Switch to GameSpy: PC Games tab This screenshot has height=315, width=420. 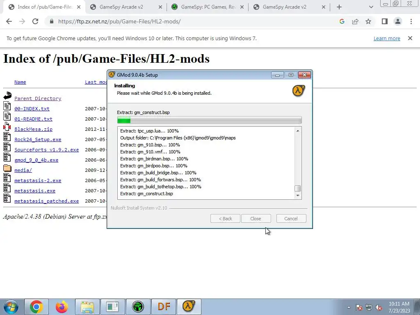208,7
